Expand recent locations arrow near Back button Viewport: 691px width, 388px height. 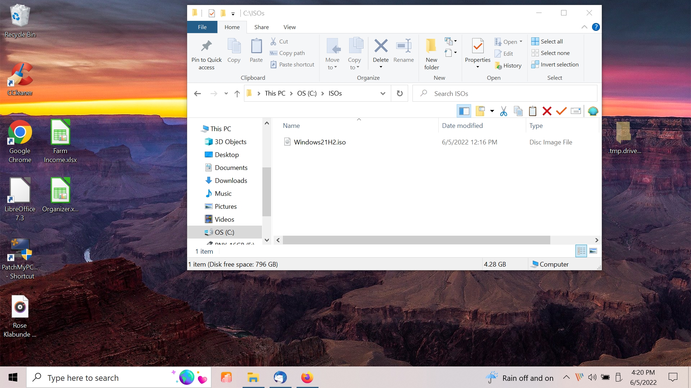226,93
